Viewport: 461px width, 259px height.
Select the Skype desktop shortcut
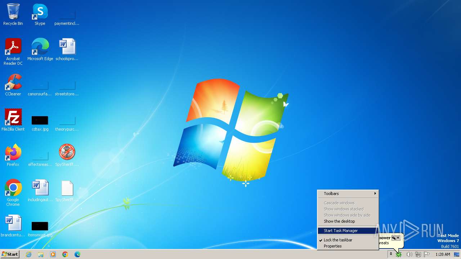click(40, 14)
